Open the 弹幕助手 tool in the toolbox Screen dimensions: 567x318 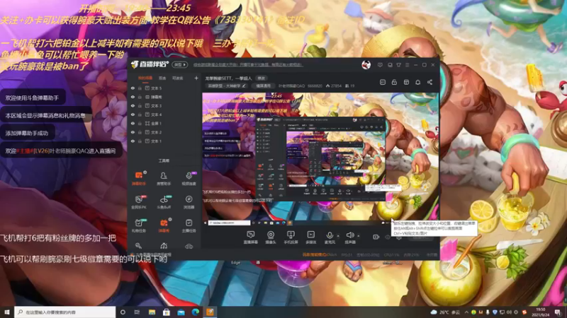tap(138, 179)
